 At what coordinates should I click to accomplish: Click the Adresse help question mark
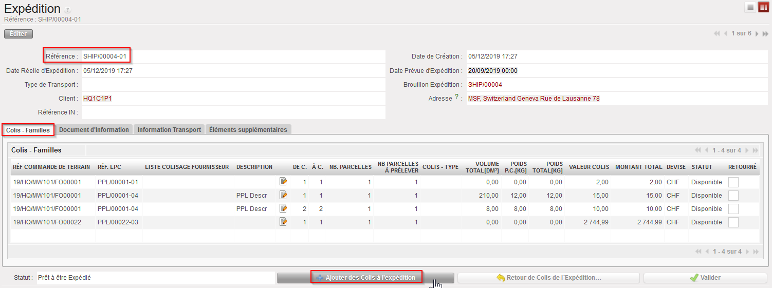pyautogui.click(x=456, y=97)
